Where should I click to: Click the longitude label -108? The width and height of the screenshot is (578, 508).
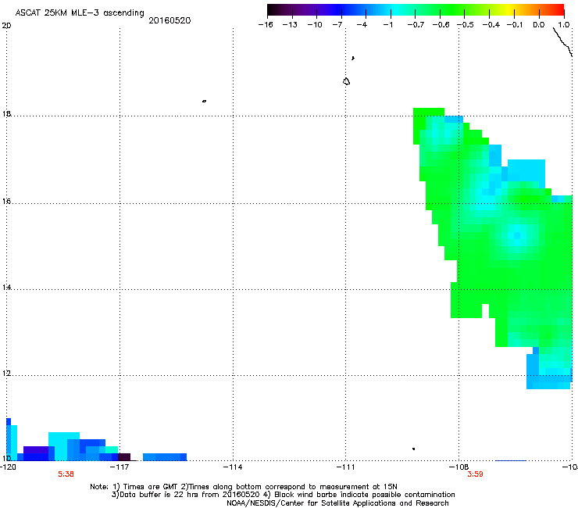click(x=459, y=467)
